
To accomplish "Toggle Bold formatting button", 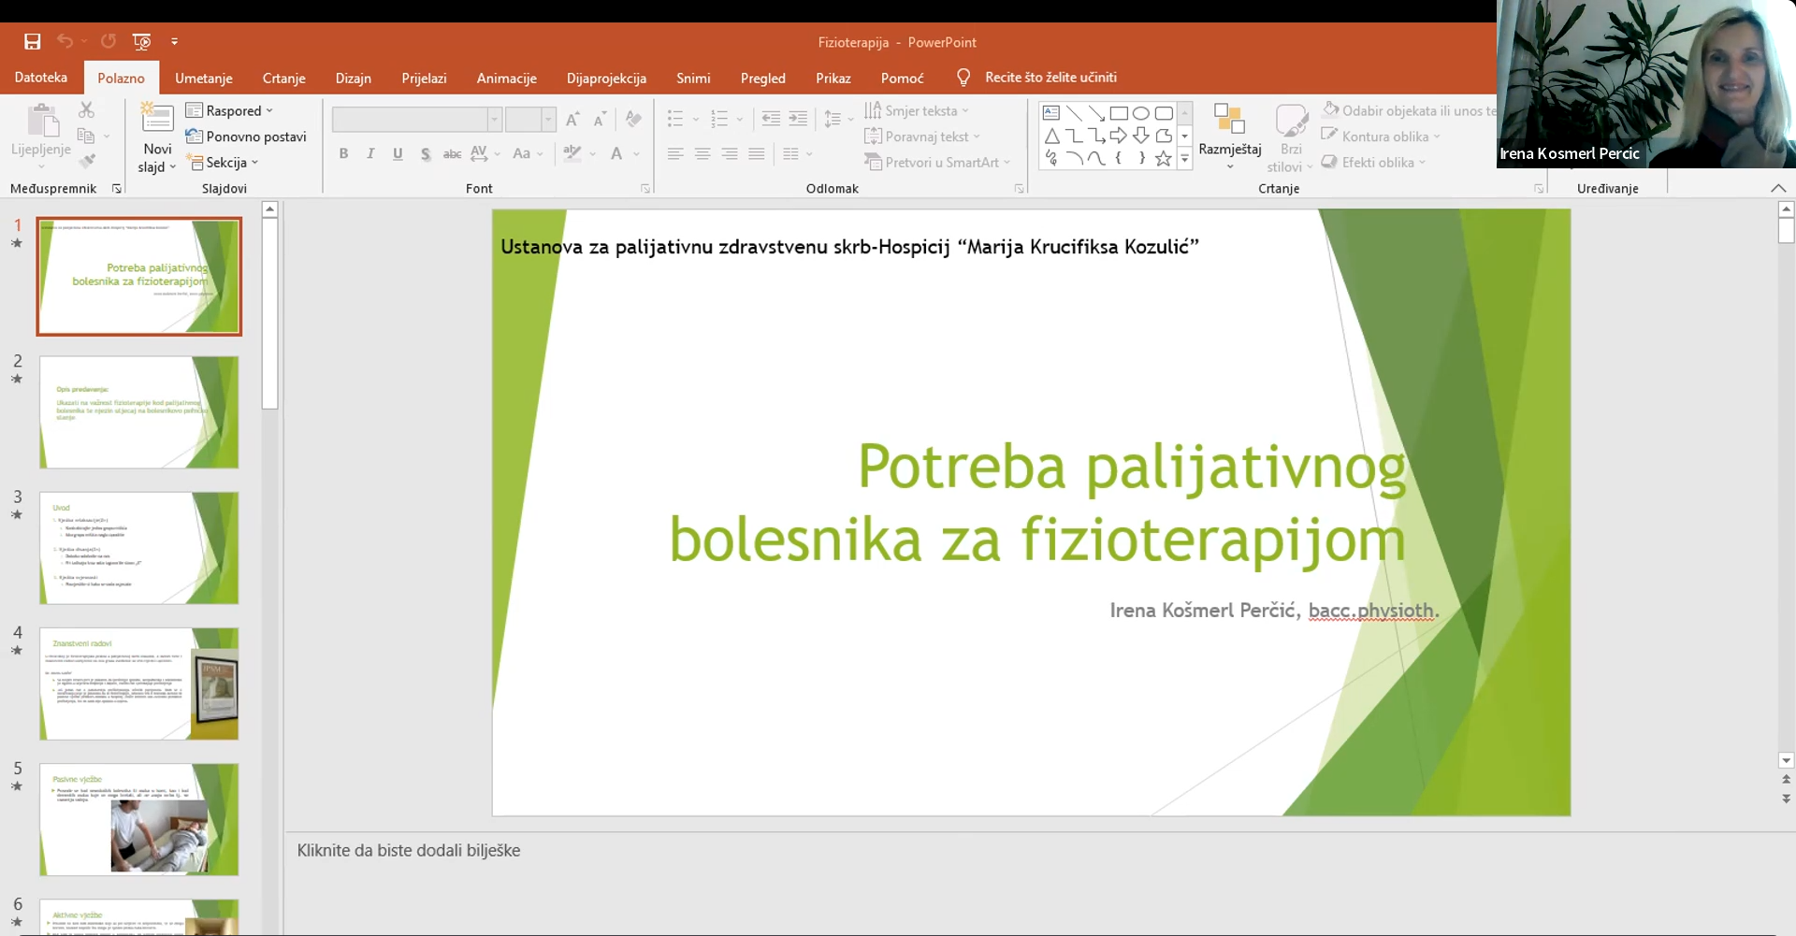I will 343,154.
